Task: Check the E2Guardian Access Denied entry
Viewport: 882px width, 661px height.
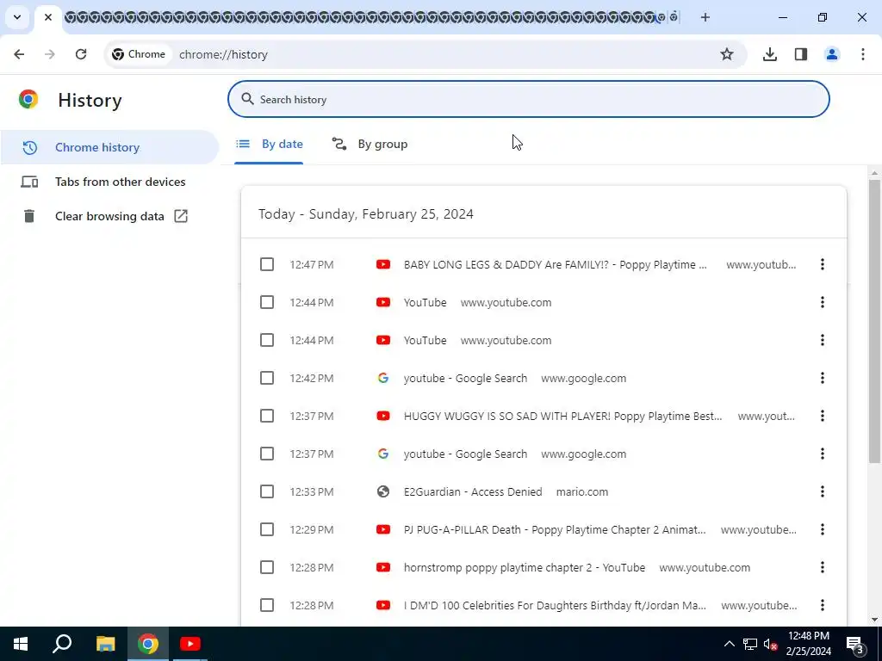Action: pyautogui.click(x=267, y=491)
